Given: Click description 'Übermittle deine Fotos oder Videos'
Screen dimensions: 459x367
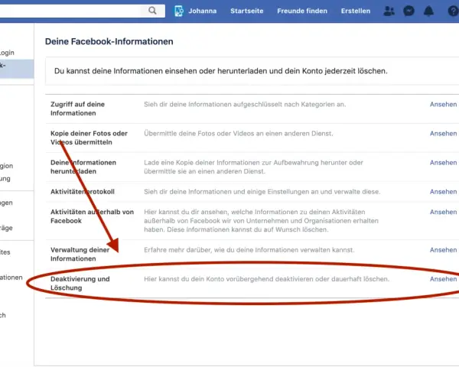Looking at the screenshot, I should pyautogui.click(x=238, y=134).
